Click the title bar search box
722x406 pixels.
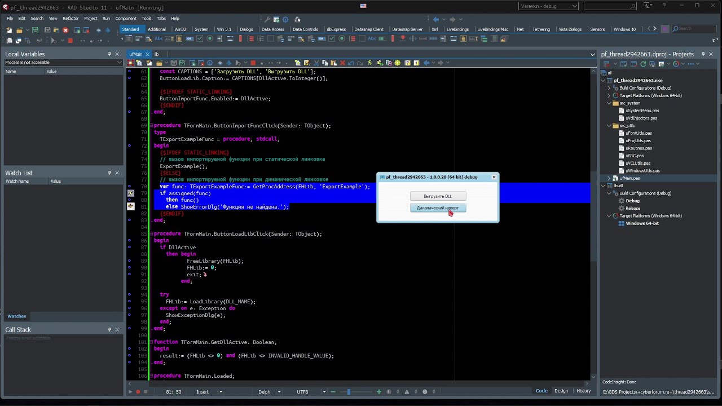pyautogui.click(x=610, y=6)
